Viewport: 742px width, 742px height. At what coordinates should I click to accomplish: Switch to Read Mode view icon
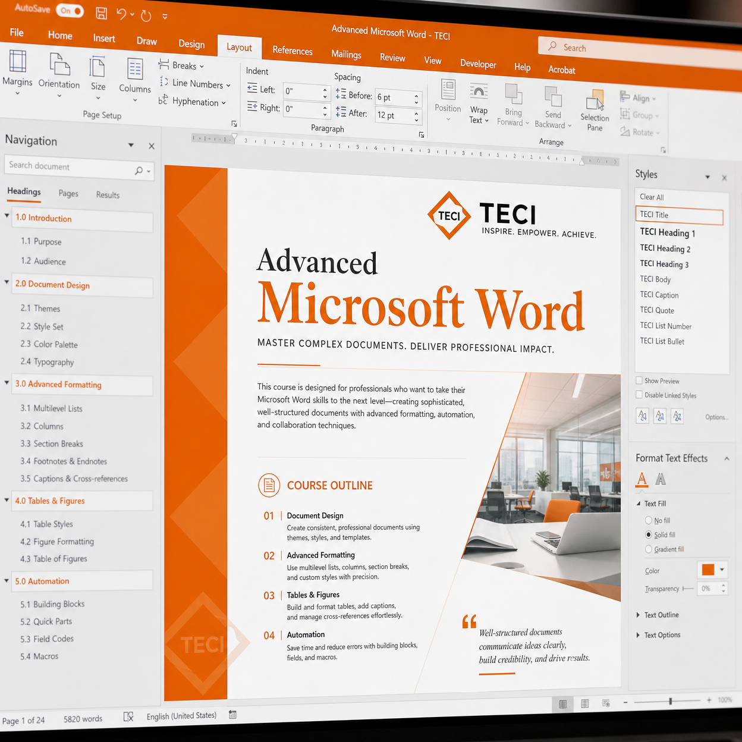[562, 704]
